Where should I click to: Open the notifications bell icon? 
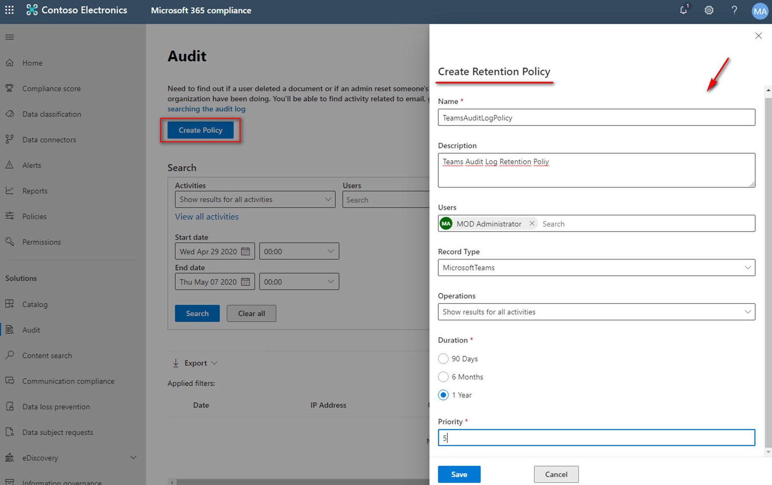pos(684,10)
